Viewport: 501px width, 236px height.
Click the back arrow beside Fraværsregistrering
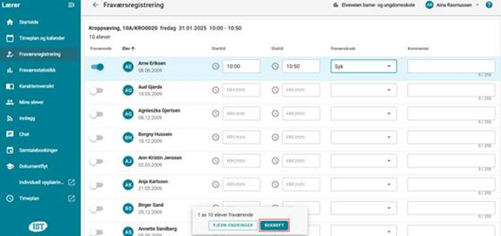click(x=95, y=5)
